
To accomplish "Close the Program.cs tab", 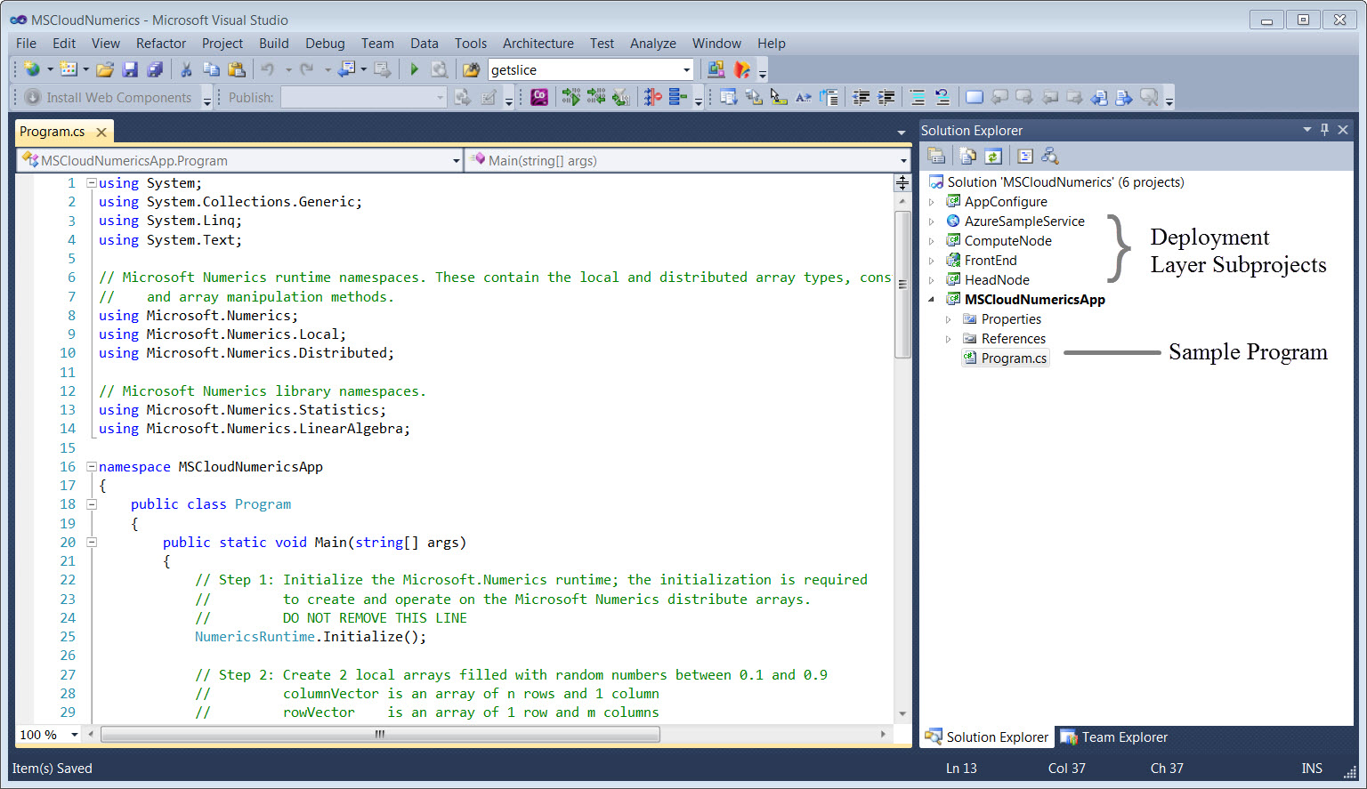I will coord(101,133).
